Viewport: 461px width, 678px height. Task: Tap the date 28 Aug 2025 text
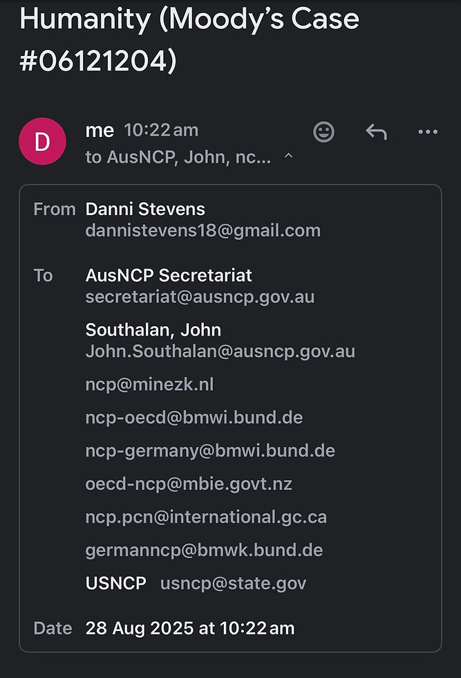pos(189,628)
